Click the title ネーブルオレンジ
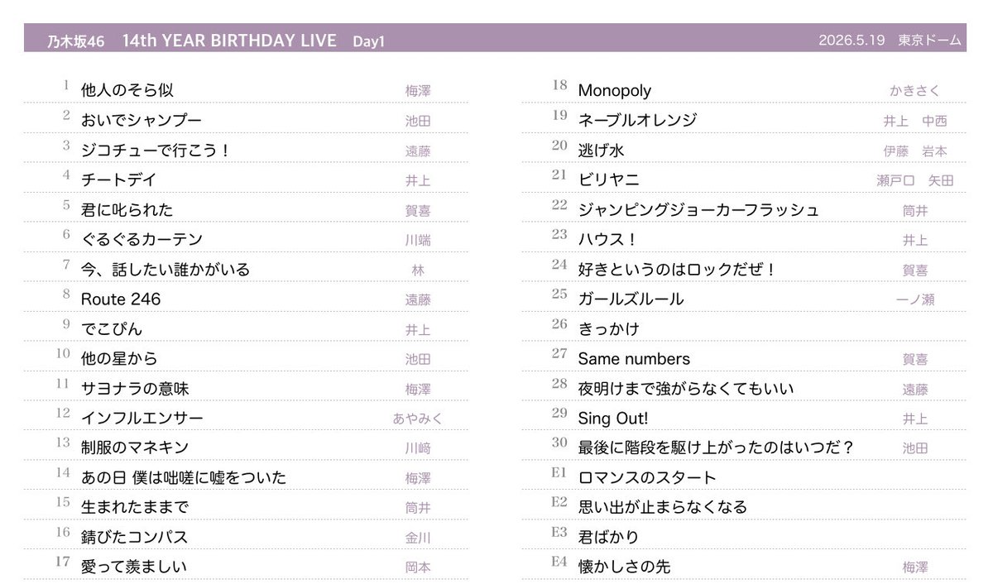The width and height of the screenshot is (993, 584). [637, 120]
